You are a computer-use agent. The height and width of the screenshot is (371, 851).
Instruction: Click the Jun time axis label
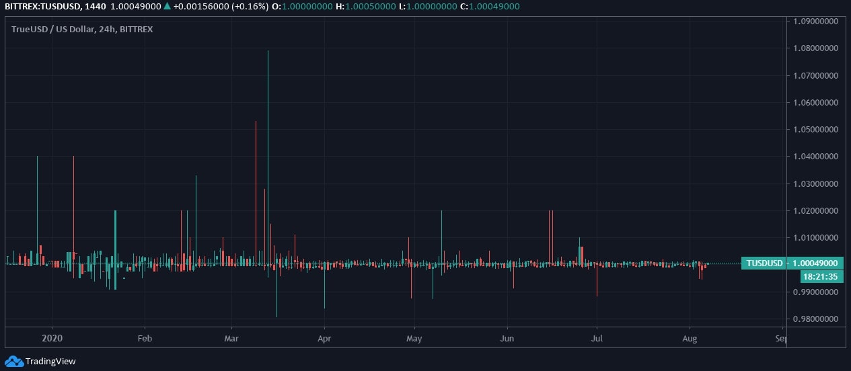(x=507, y=338)
